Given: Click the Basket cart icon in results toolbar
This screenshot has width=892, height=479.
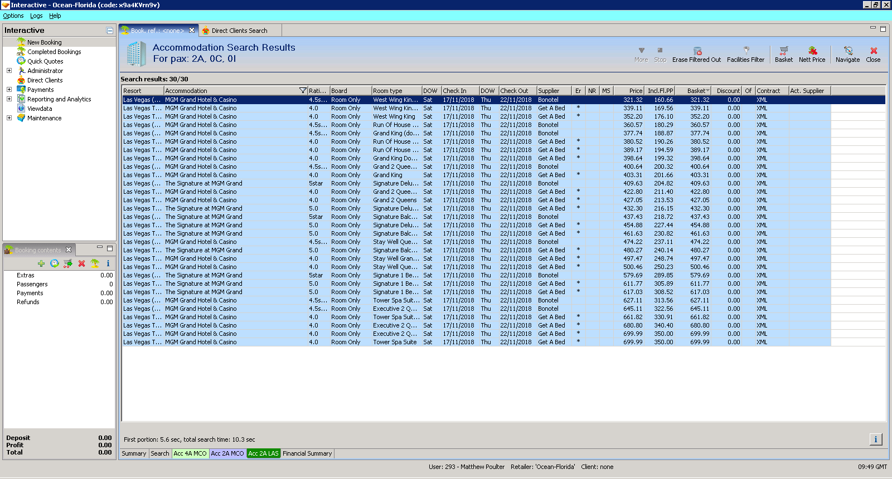Looking at the screenshot, I should point(784,50).
